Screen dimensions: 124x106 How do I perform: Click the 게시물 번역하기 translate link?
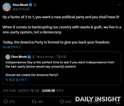(12, 47)
